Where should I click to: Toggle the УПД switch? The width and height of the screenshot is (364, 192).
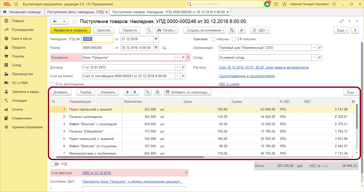[55, 164]
